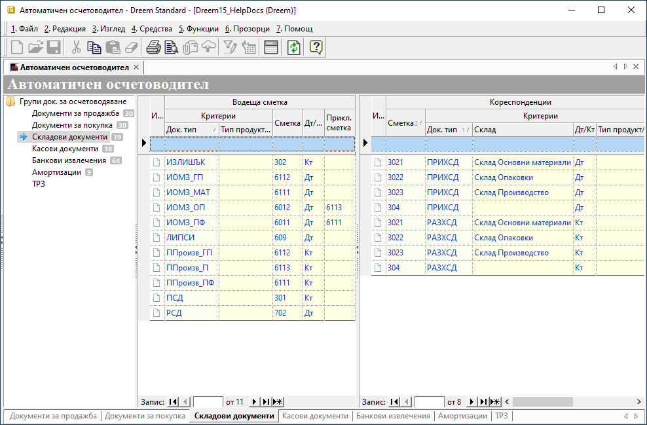
Task: Open Print Preview from the toolbar
Action: coord(172,47)
